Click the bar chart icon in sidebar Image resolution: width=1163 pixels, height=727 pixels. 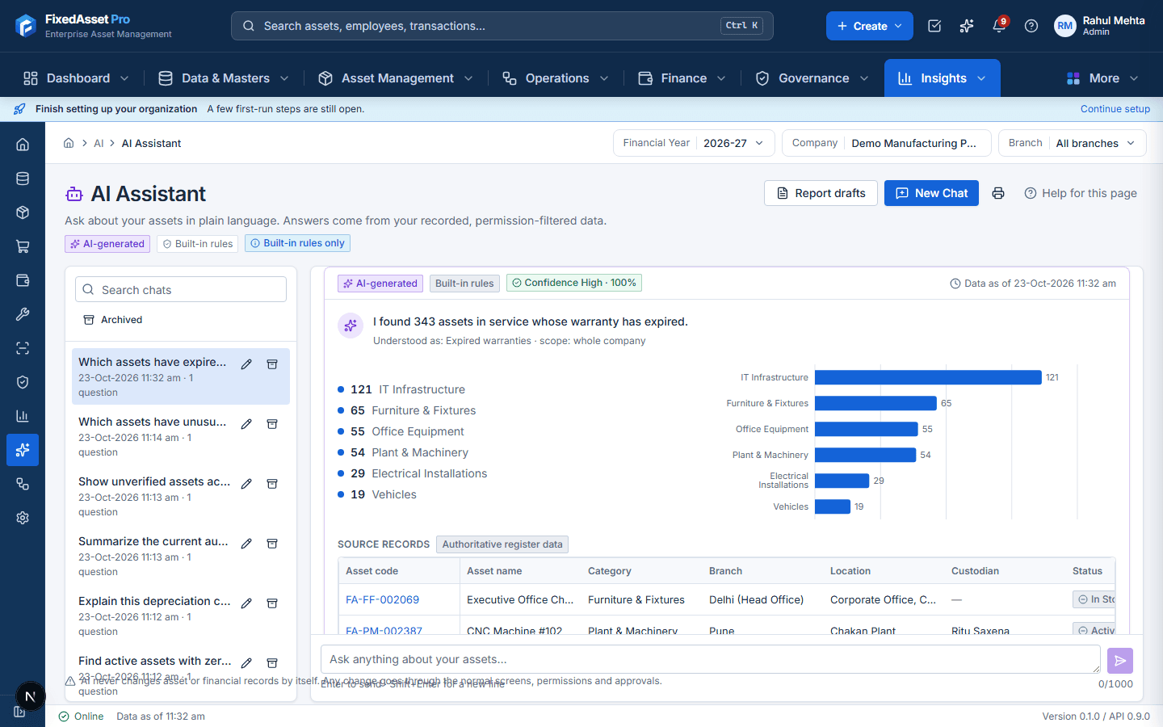click(x=23, y=416)
